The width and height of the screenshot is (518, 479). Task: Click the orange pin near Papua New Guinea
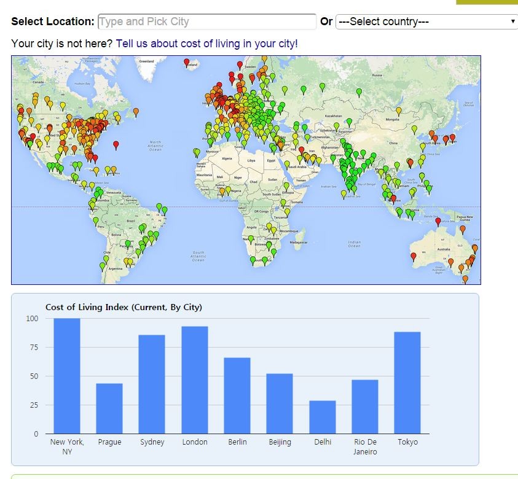[463, 228]
